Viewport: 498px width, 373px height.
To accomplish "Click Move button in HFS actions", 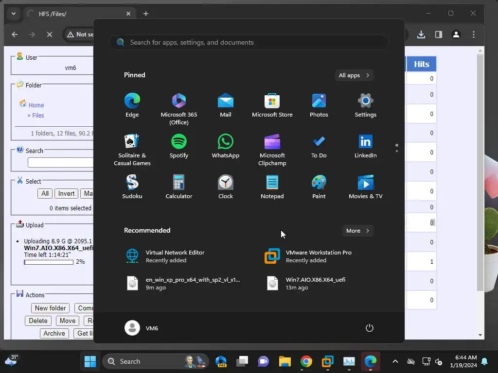I will (68, 321).
